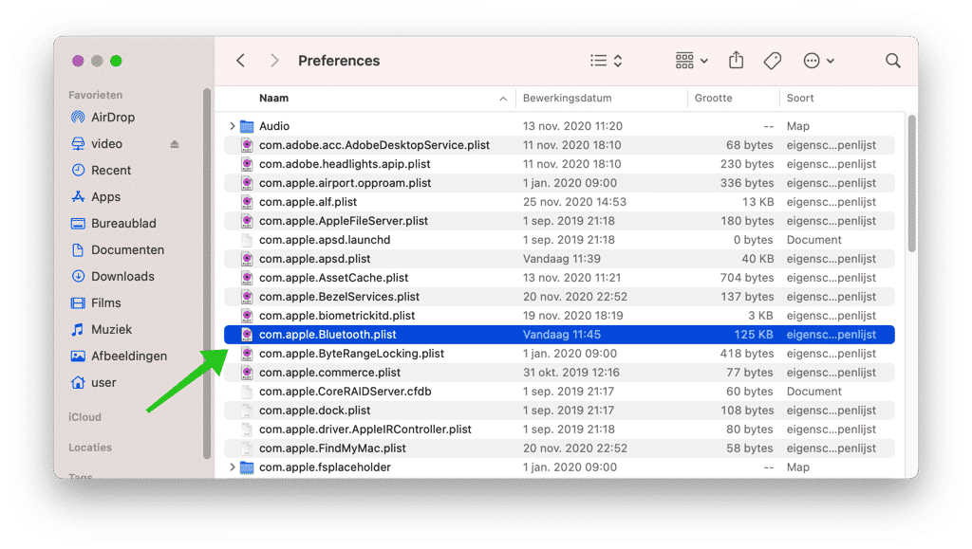Sort by the Bewerkingsdatum column header

[568, 98]
